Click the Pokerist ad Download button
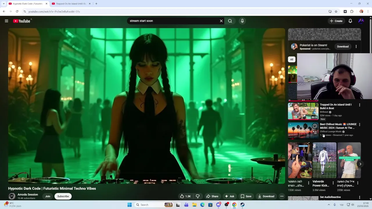The height and width of the screenshot is (209, 372). 343,46
